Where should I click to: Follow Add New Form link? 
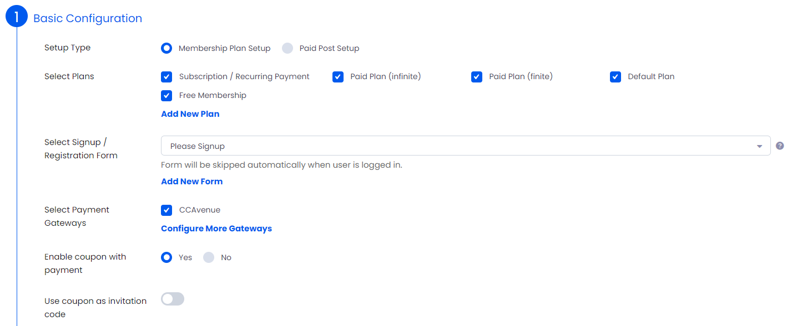pos(192,182)
